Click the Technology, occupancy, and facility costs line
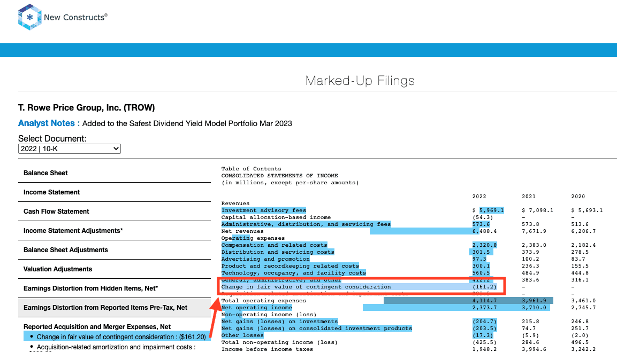 (x=294, y=273)
